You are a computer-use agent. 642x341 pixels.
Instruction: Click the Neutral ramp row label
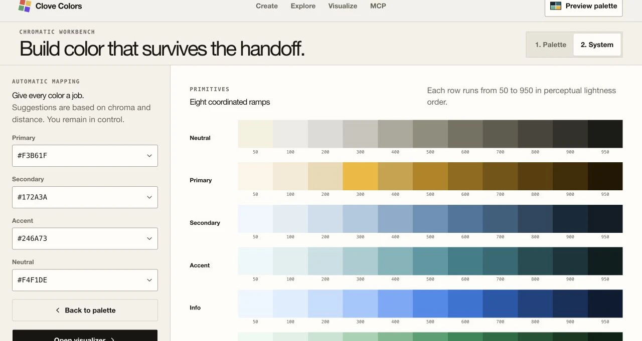(200, 138)
